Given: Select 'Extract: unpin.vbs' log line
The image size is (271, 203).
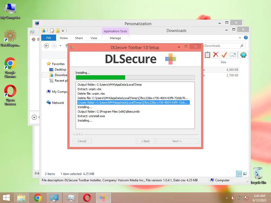Looking at the screenshot, I should [x=89, y=89].
